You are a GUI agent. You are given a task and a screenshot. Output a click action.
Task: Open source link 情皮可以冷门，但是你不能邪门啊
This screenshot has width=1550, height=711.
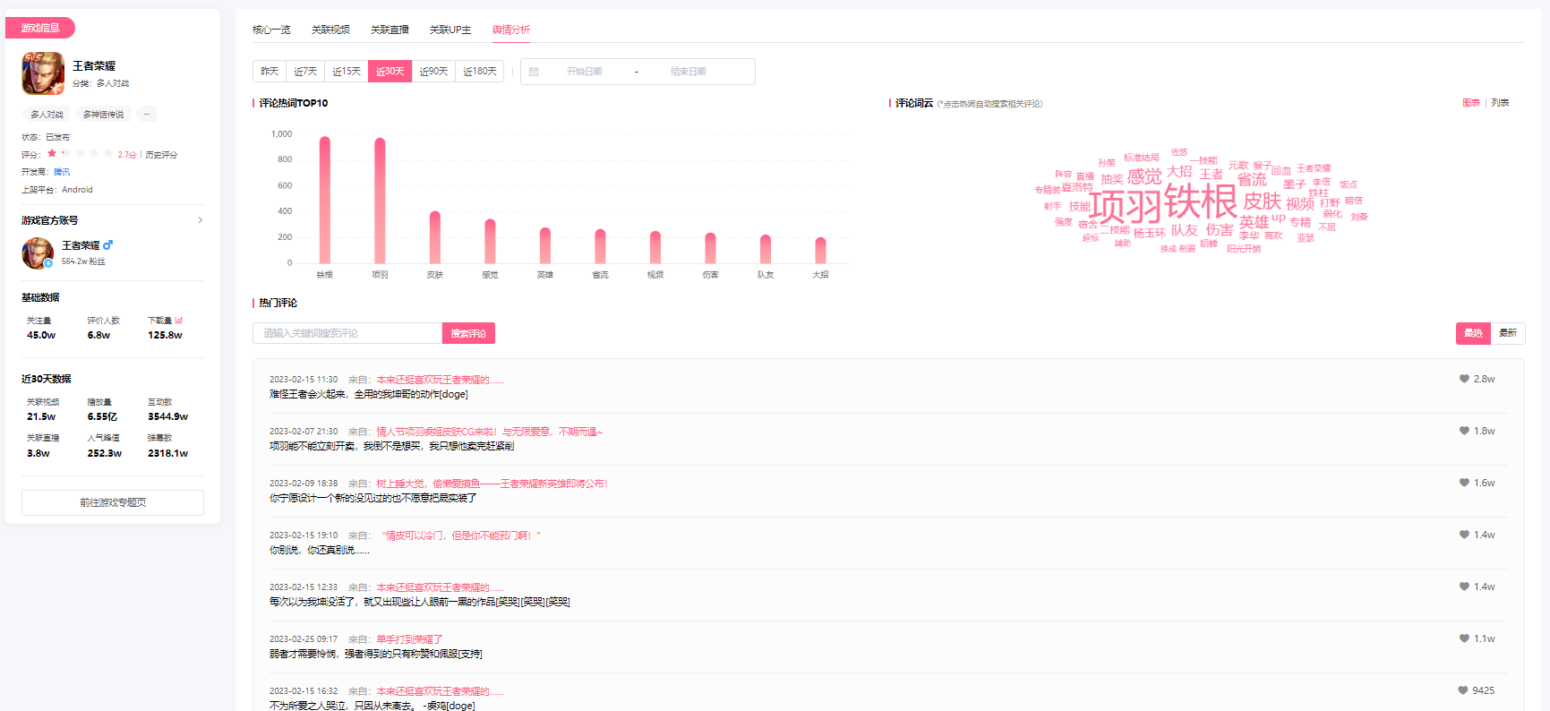pyautogui.click(x=461, y=535)
